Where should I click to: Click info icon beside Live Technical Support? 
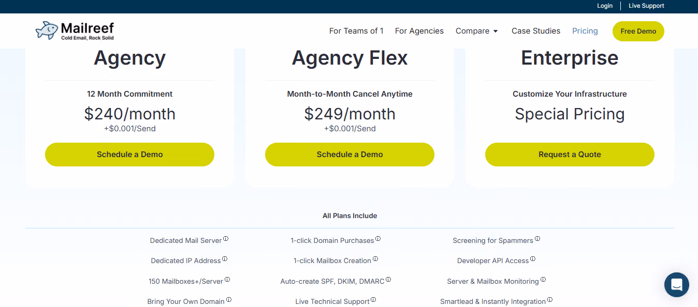[373, 300]
